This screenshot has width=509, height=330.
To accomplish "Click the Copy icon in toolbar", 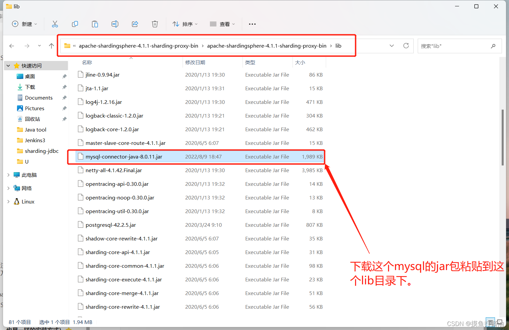I will [75, 24].
